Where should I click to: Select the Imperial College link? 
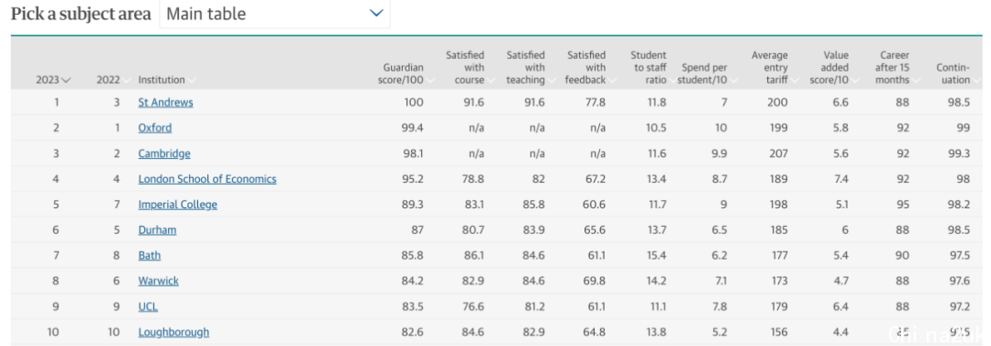pyautogui.click(x=178, y=205)
